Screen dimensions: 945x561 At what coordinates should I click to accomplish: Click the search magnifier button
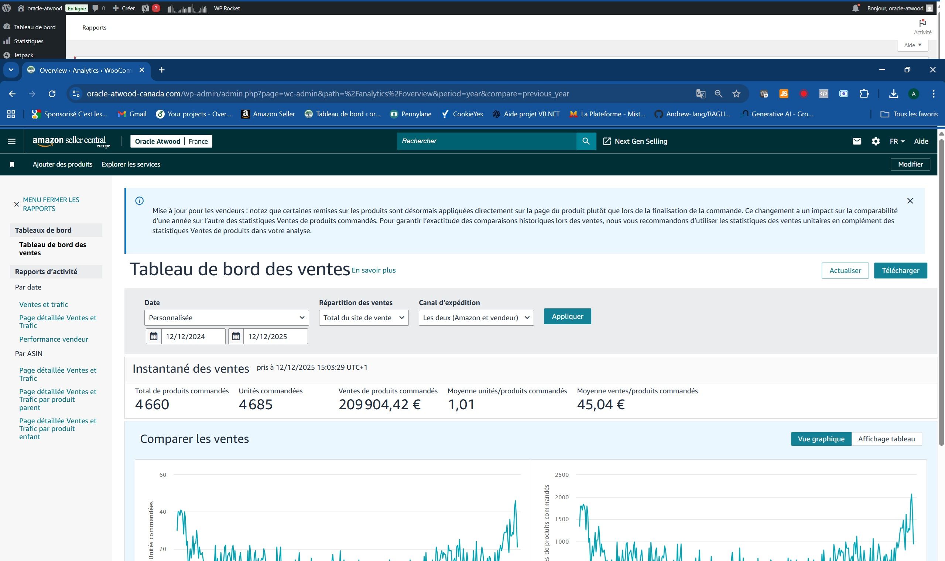586,141
